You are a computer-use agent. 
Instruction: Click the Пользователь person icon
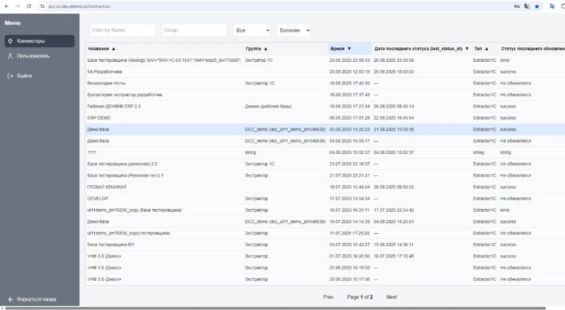10,56
